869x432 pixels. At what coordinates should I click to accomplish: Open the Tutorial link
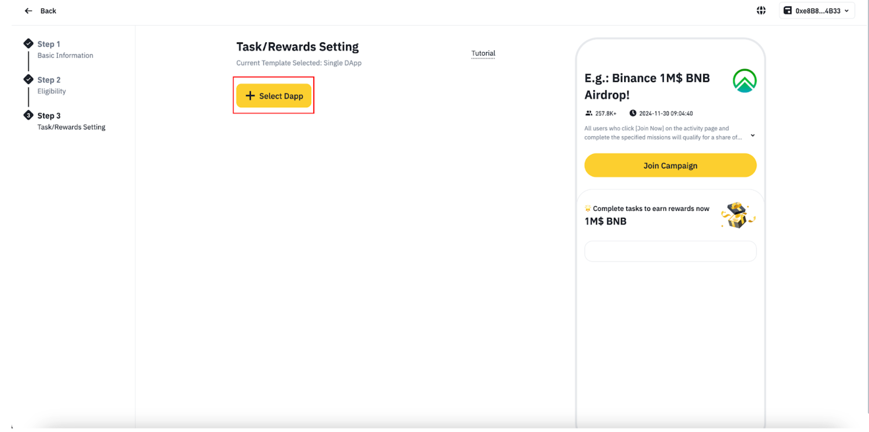coord(483,53)
